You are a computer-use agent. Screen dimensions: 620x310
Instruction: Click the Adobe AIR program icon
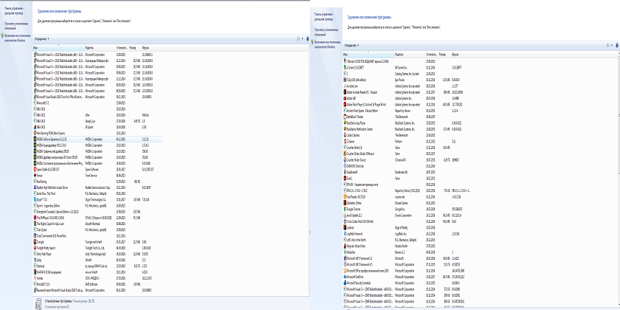(345, 98)
